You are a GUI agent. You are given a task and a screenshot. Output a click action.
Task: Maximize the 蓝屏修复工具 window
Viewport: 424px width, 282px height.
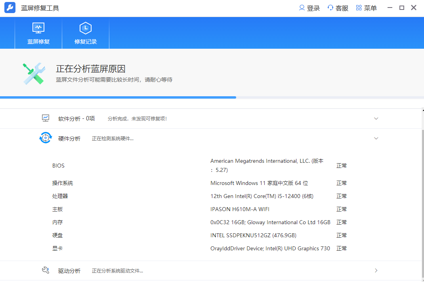pyautogui.click(x=402, y=8)
